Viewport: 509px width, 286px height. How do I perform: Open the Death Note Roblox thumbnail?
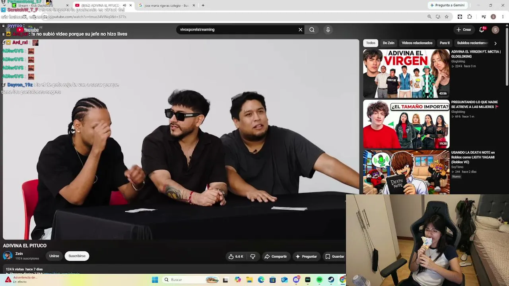tap(406, 172)
